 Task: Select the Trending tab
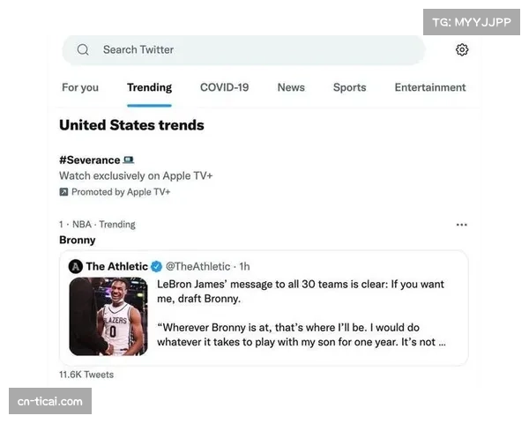point(149,87)
